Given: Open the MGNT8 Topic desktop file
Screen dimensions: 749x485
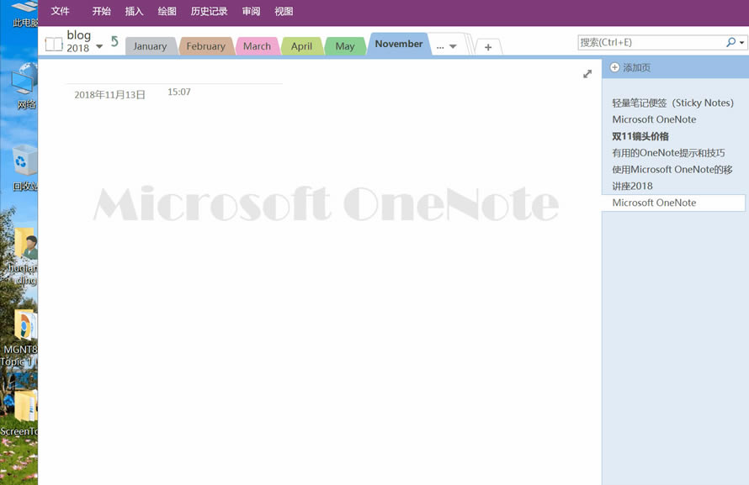Looking at the screenshot, I should [x=22, y=339].
